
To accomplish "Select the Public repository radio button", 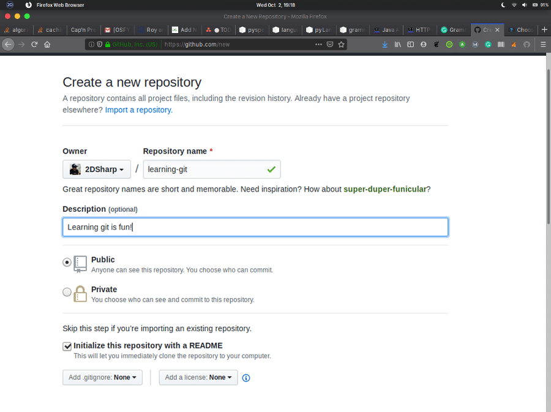I will point(67,263).
